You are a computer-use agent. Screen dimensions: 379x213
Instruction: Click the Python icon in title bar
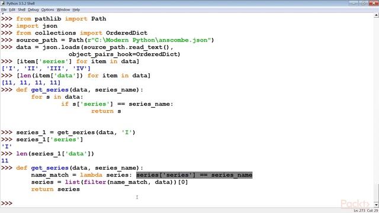click(x=3, y=4)
